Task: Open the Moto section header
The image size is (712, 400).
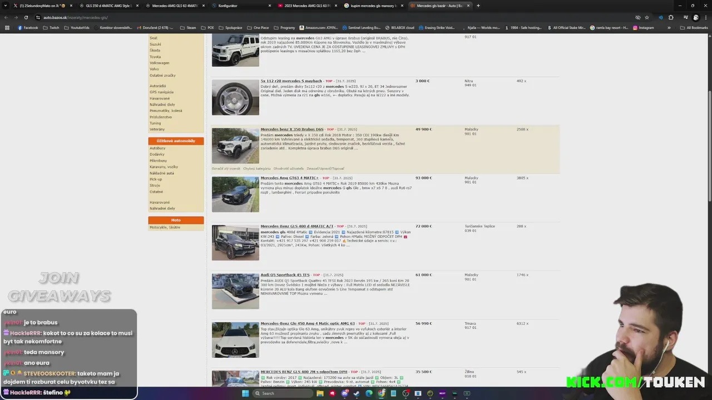Action: (x=176, y=220)
